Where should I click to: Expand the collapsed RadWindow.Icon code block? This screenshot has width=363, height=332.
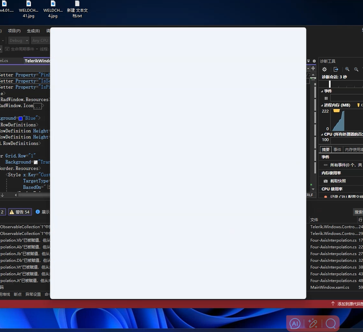tap(37, 106)
